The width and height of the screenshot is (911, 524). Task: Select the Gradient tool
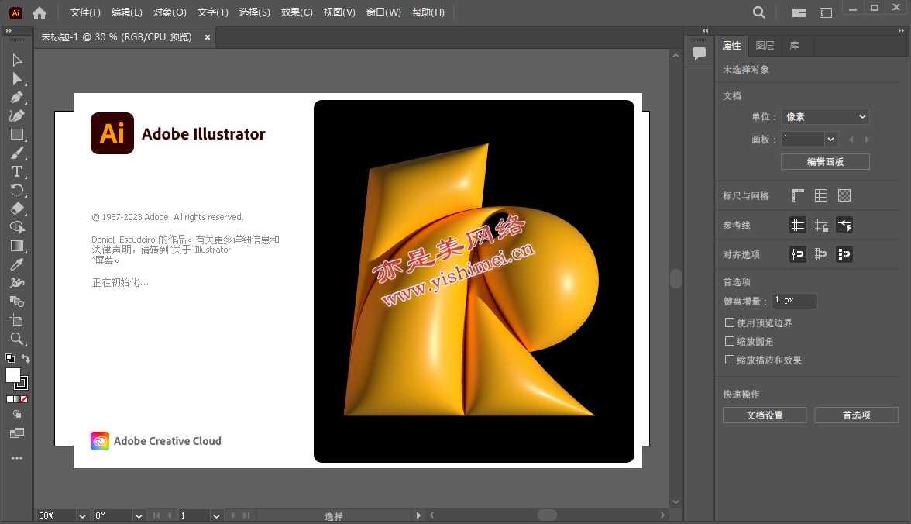[17, 246]
